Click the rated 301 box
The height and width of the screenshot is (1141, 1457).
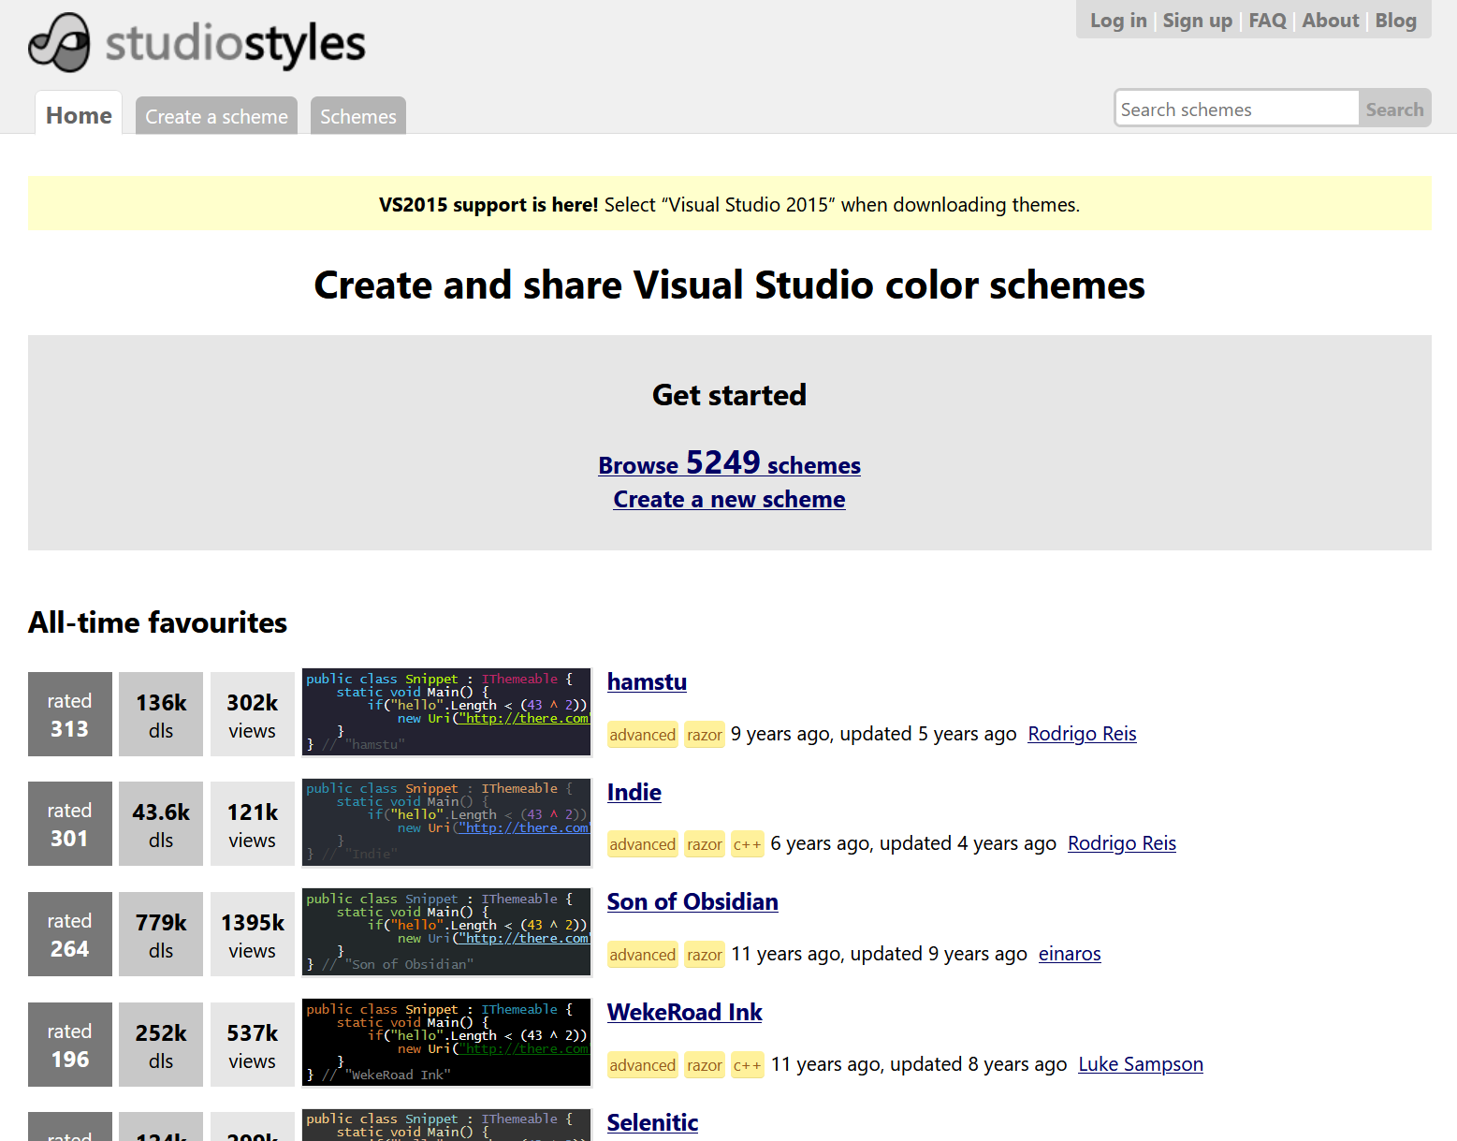click(x=70, y=824)
